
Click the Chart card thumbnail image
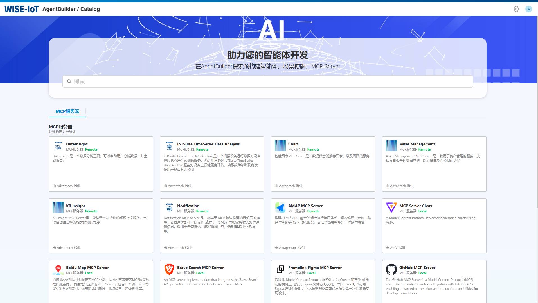pos(280,146)
